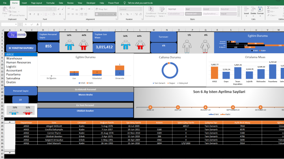Click the IK YONETIM RAPORU button
The image size is (284, 159).
(x=21, y=48)
